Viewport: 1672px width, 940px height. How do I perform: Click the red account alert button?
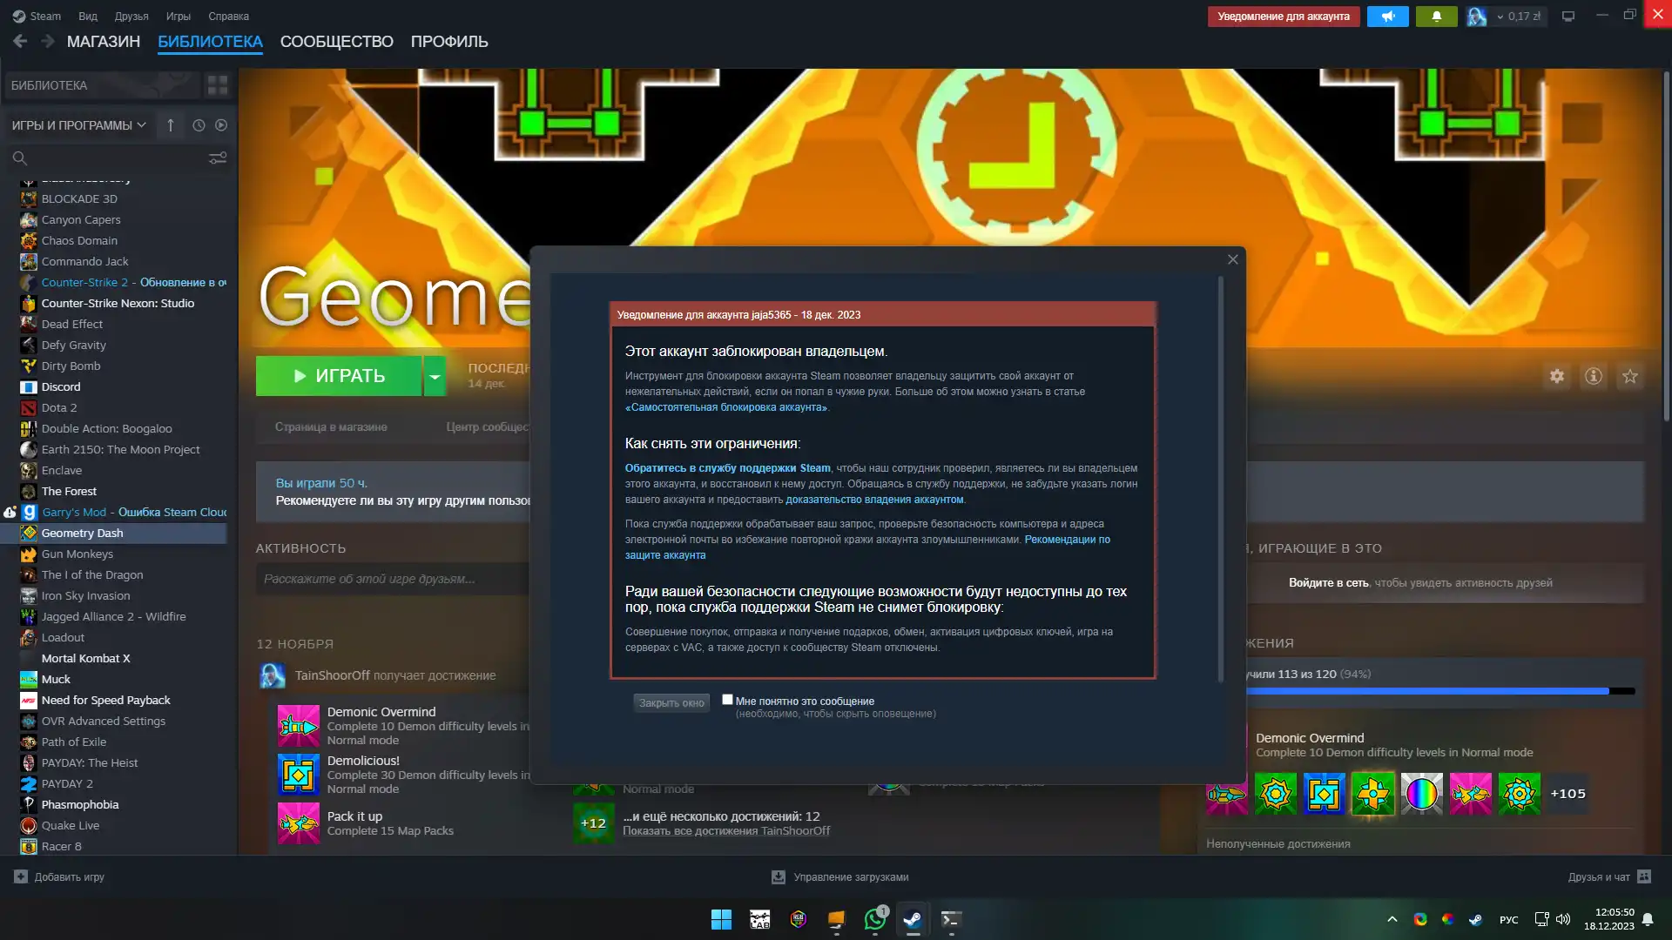[1284, 16]
